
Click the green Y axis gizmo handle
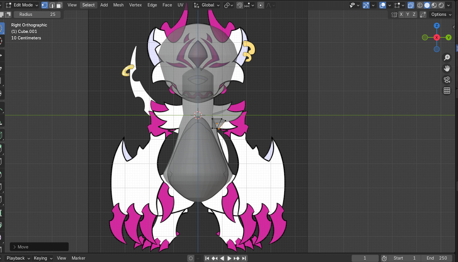pyautogui.click(x=449, y=37)
